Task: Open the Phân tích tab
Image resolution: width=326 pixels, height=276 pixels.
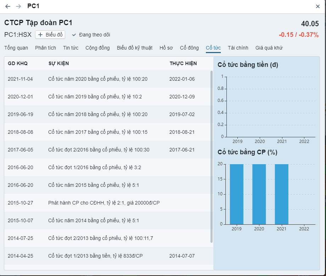Action: click(45, 48)
